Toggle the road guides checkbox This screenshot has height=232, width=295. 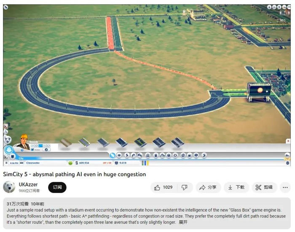click(32, 150)
